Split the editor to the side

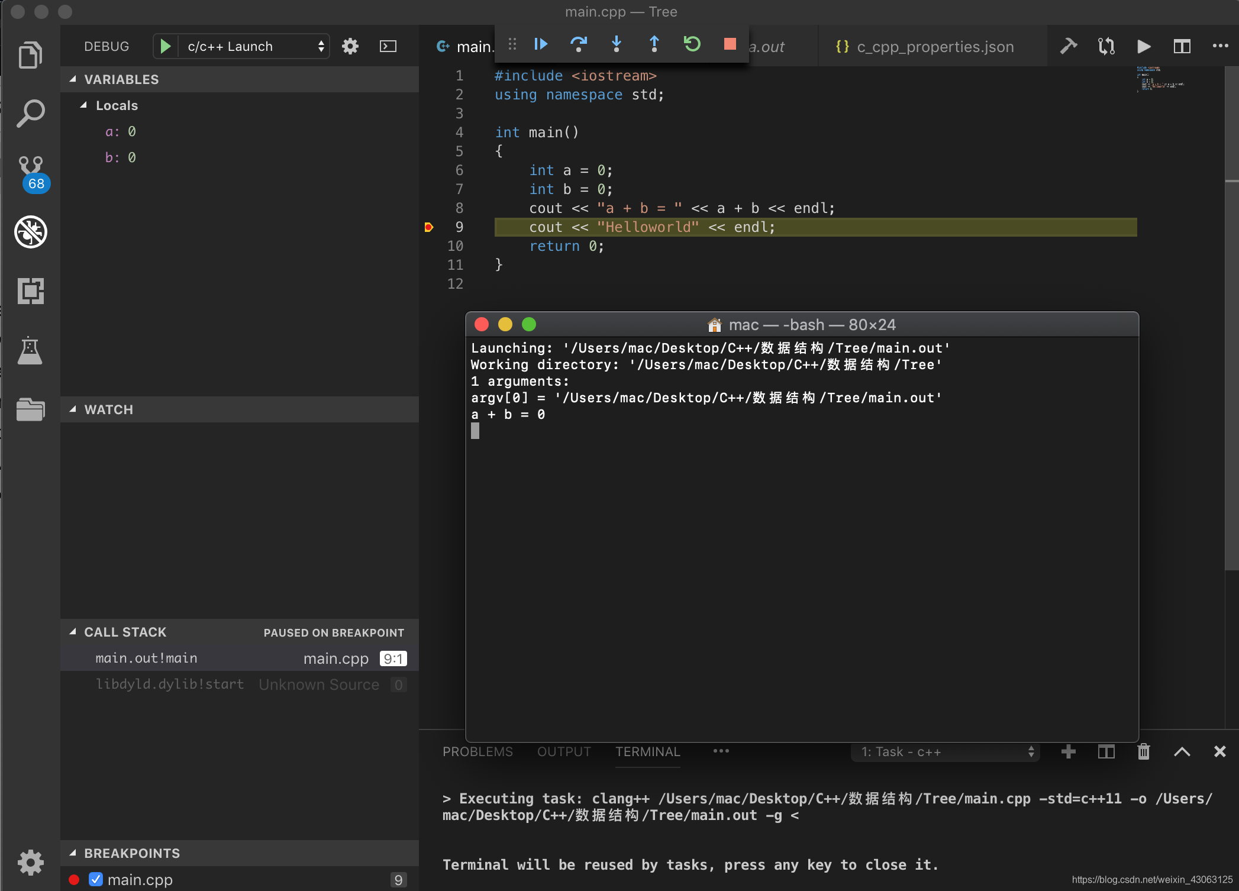click(1182, 46)
